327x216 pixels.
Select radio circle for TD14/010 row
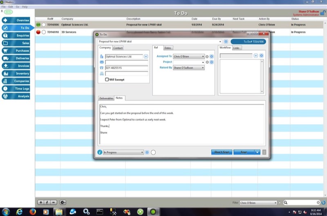coord(44,32)
